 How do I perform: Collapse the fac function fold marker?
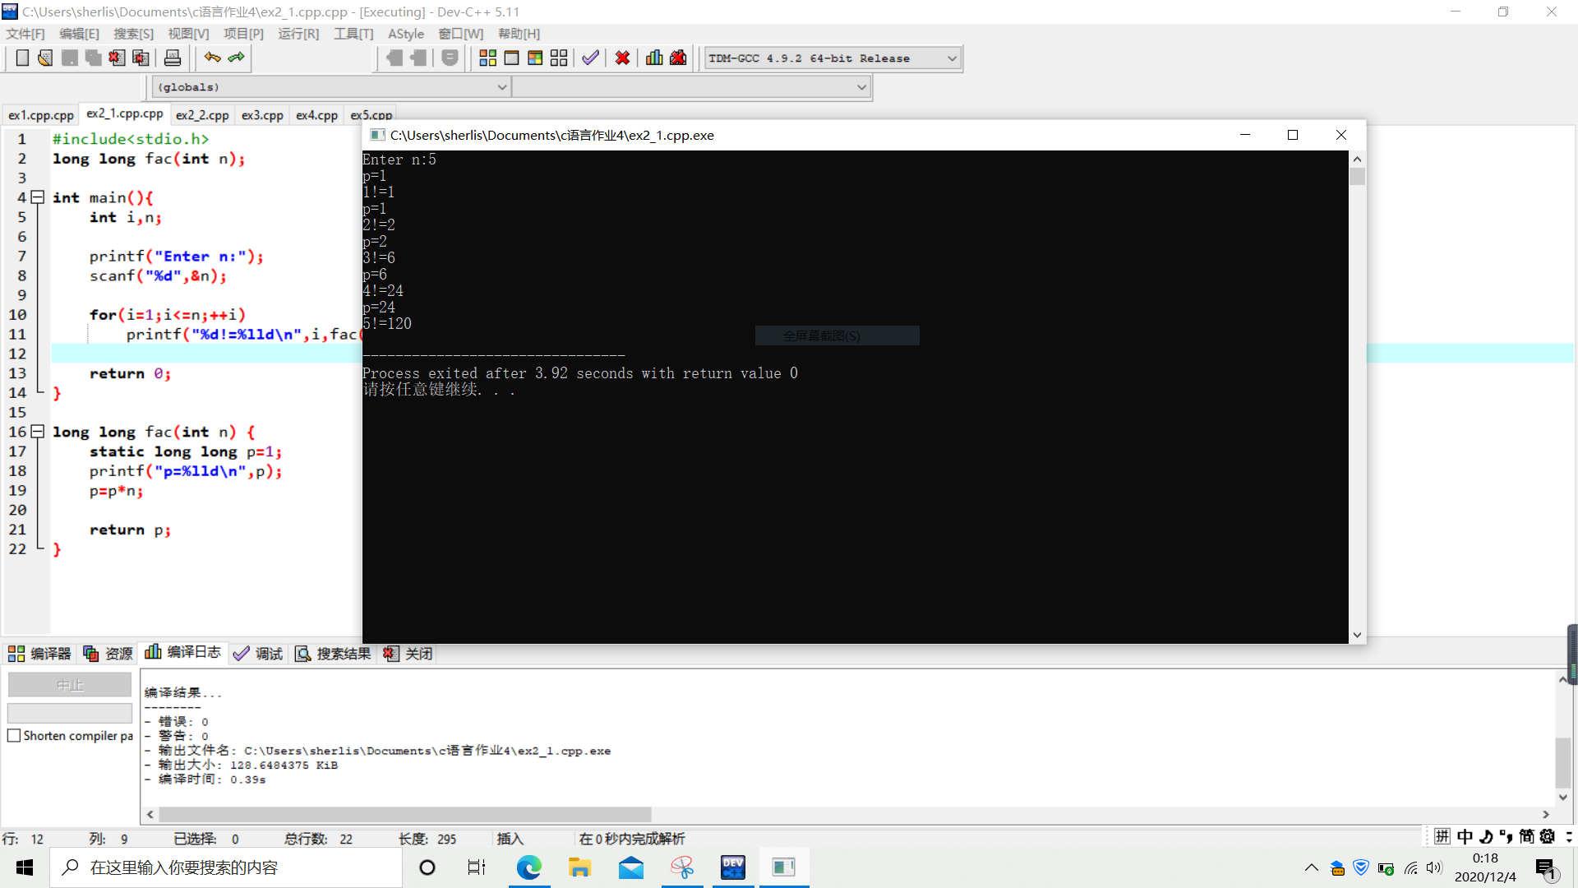click(37, 432)
